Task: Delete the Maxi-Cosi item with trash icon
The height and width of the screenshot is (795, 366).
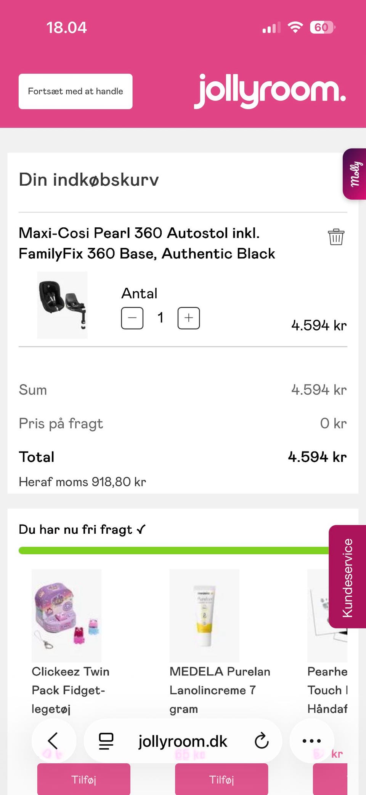Action: 336,237
